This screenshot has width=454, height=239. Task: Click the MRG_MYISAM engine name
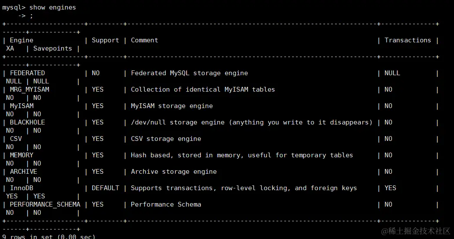tap(29, 89)
